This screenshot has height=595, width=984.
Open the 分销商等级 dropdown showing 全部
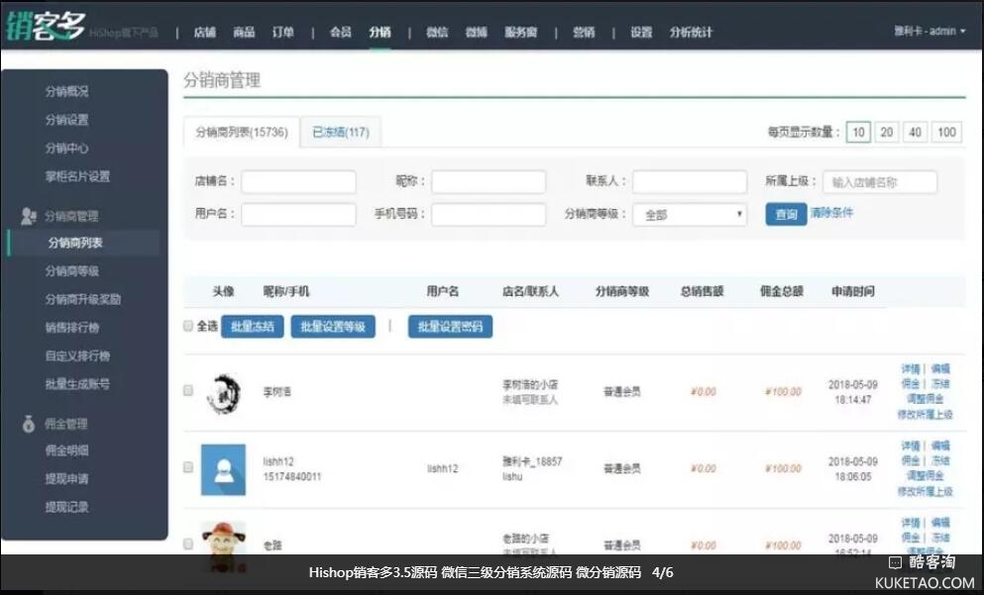pos(690,214)
